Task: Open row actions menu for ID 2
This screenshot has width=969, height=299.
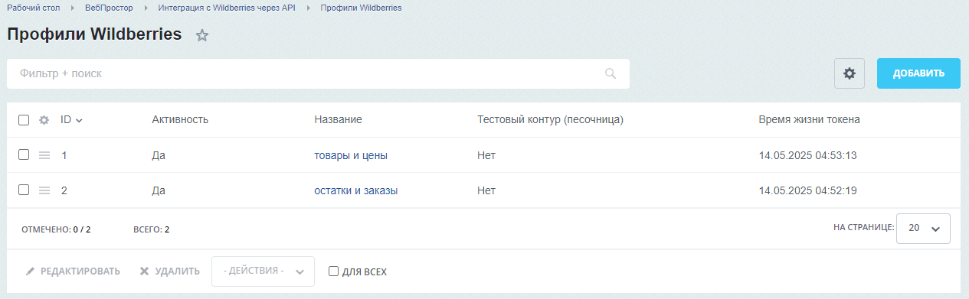Action: click(x=44, y=190)
